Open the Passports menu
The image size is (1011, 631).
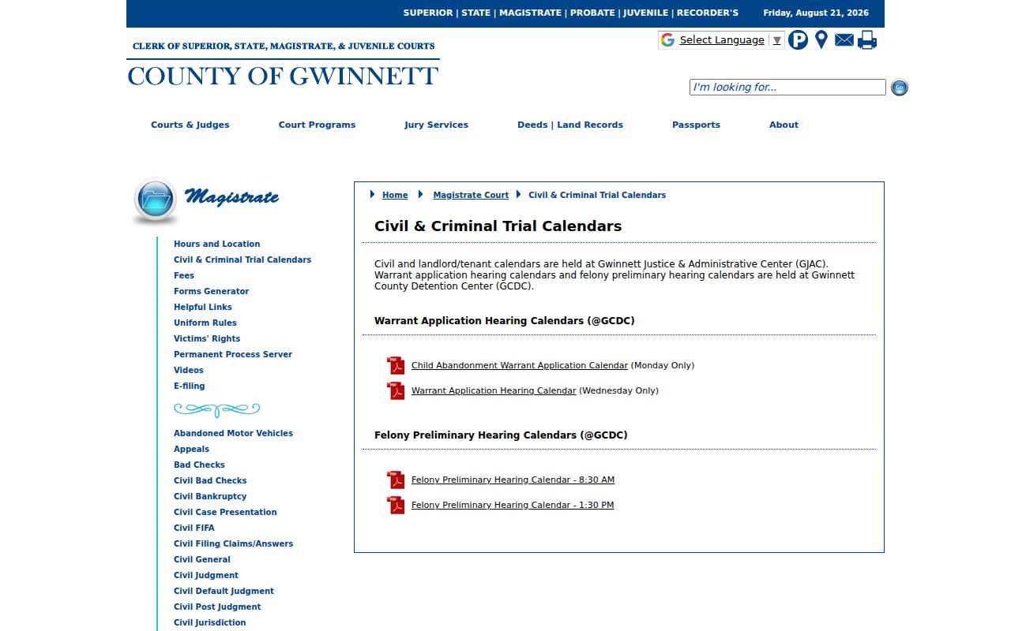point(697,125)
